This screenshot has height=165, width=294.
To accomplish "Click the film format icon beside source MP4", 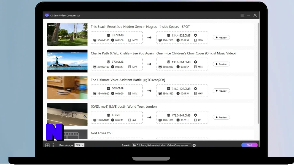I will [130, 67].
